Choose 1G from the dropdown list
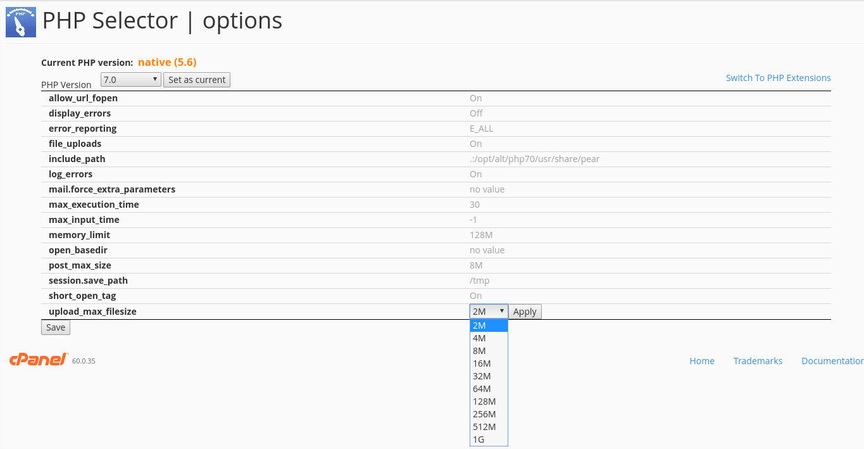This screenshot has width=864, height=449. [x=489, y=440]
